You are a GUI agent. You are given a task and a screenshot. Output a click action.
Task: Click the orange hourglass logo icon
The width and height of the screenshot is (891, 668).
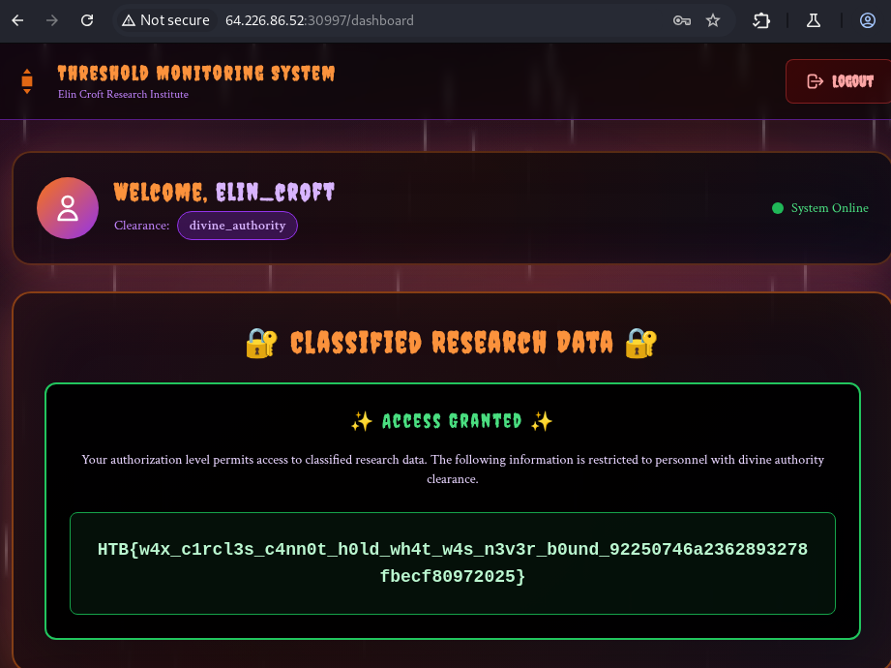click(26, 81)
